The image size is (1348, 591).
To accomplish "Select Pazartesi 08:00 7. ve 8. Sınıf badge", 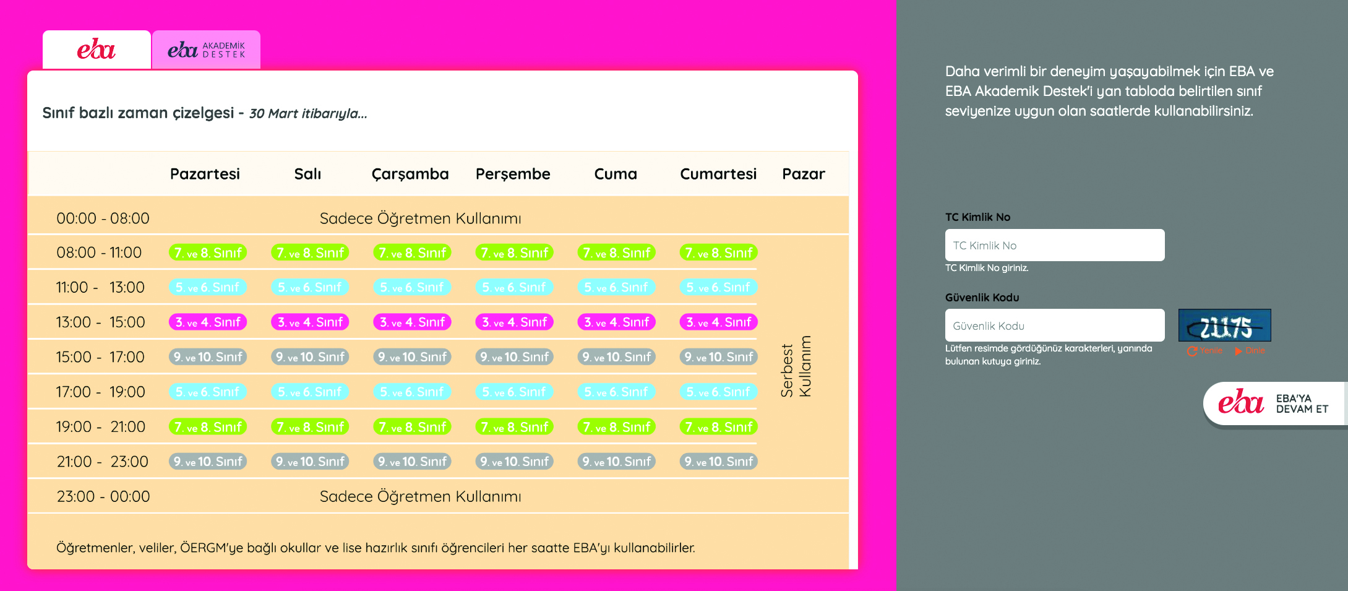I will coord(208,252).
